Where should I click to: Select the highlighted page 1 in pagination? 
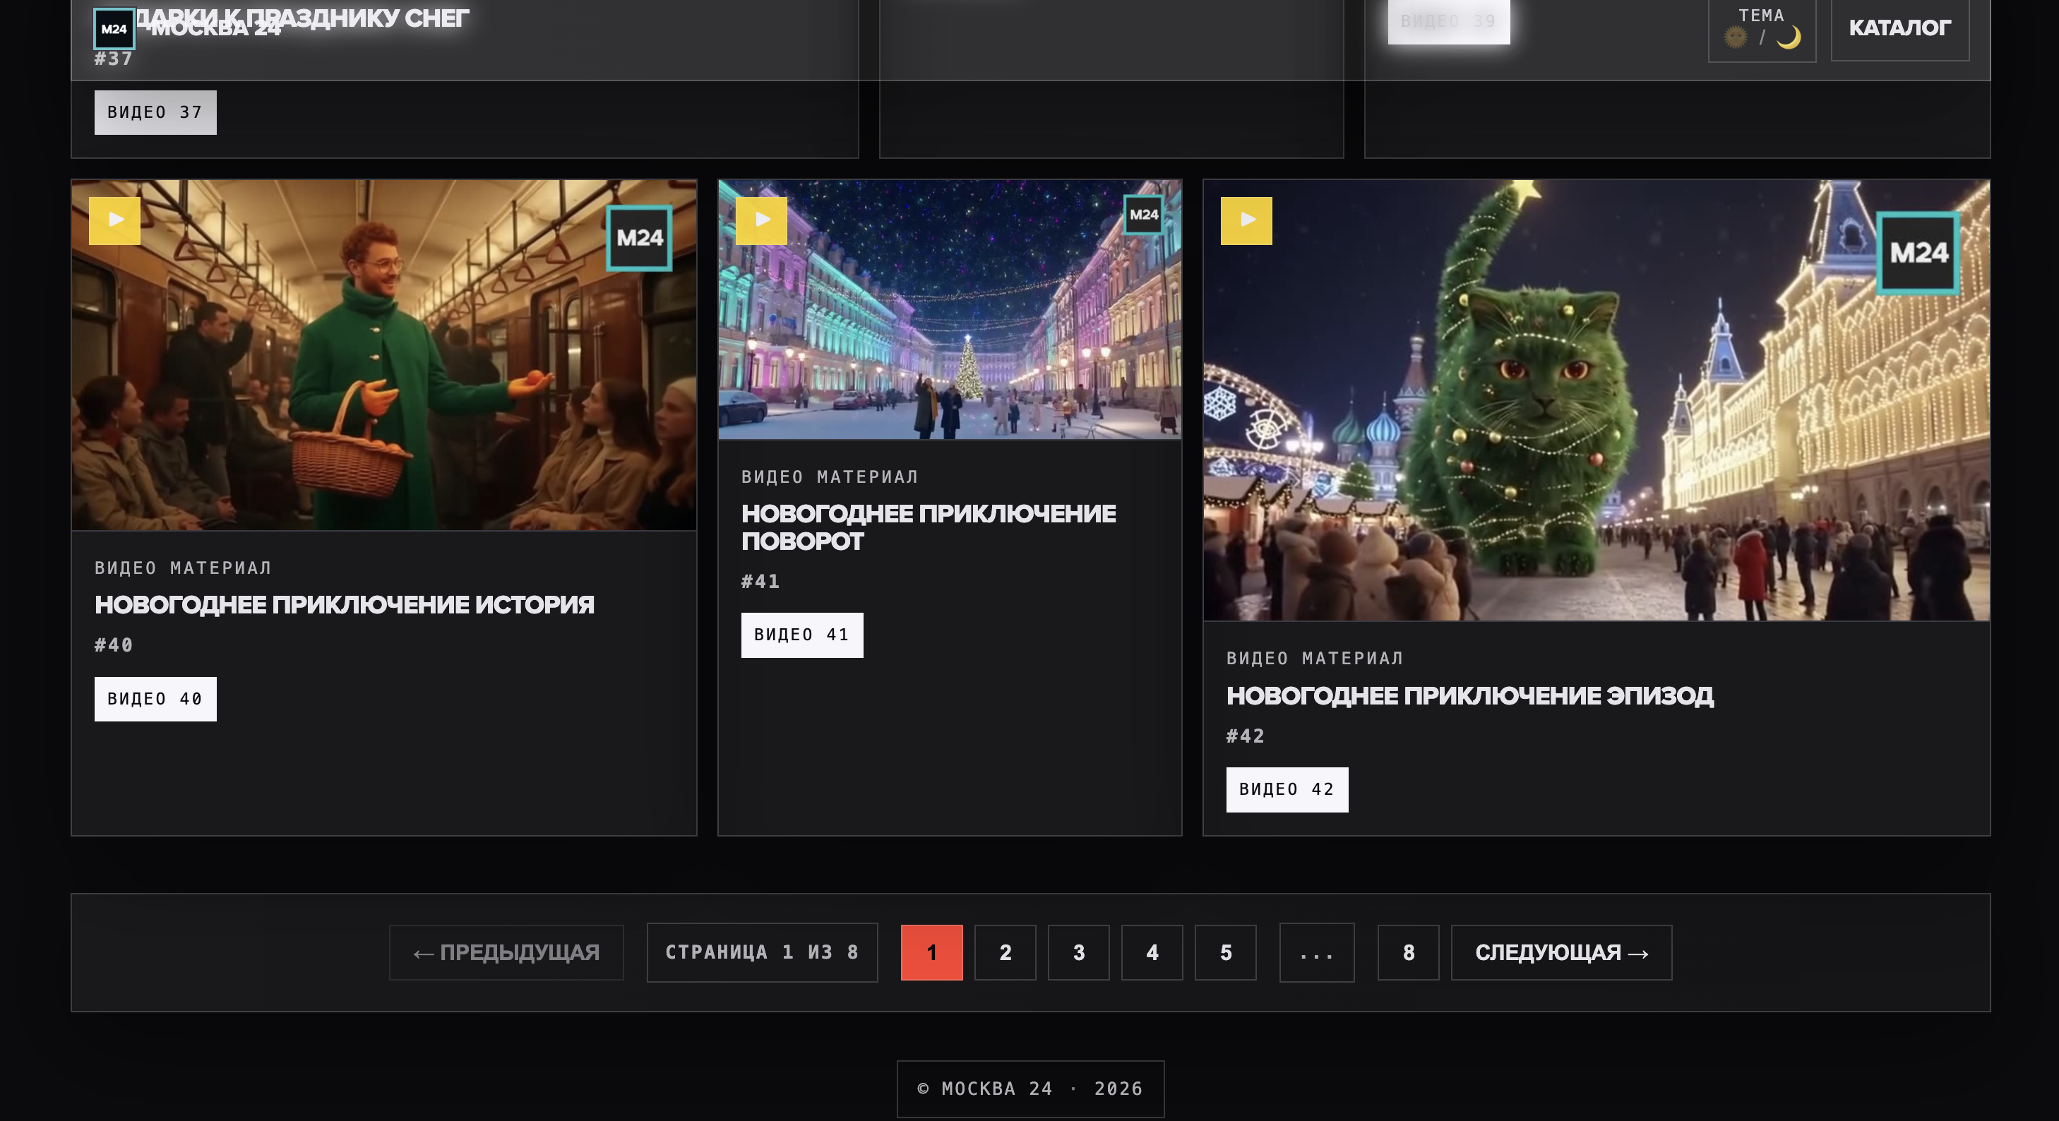931,952
